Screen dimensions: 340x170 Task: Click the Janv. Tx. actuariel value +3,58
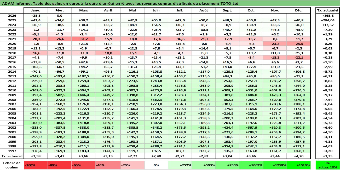pos(36,156)
